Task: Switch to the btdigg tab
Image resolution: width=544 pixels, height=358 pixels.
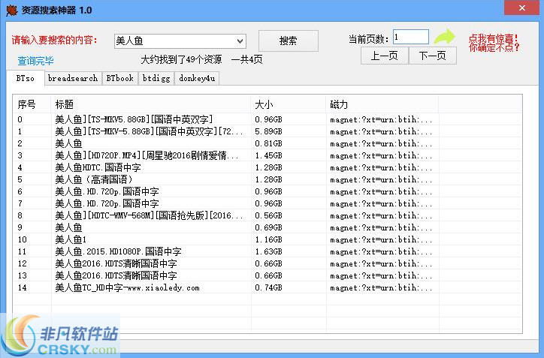Action: tap(156, 78)
